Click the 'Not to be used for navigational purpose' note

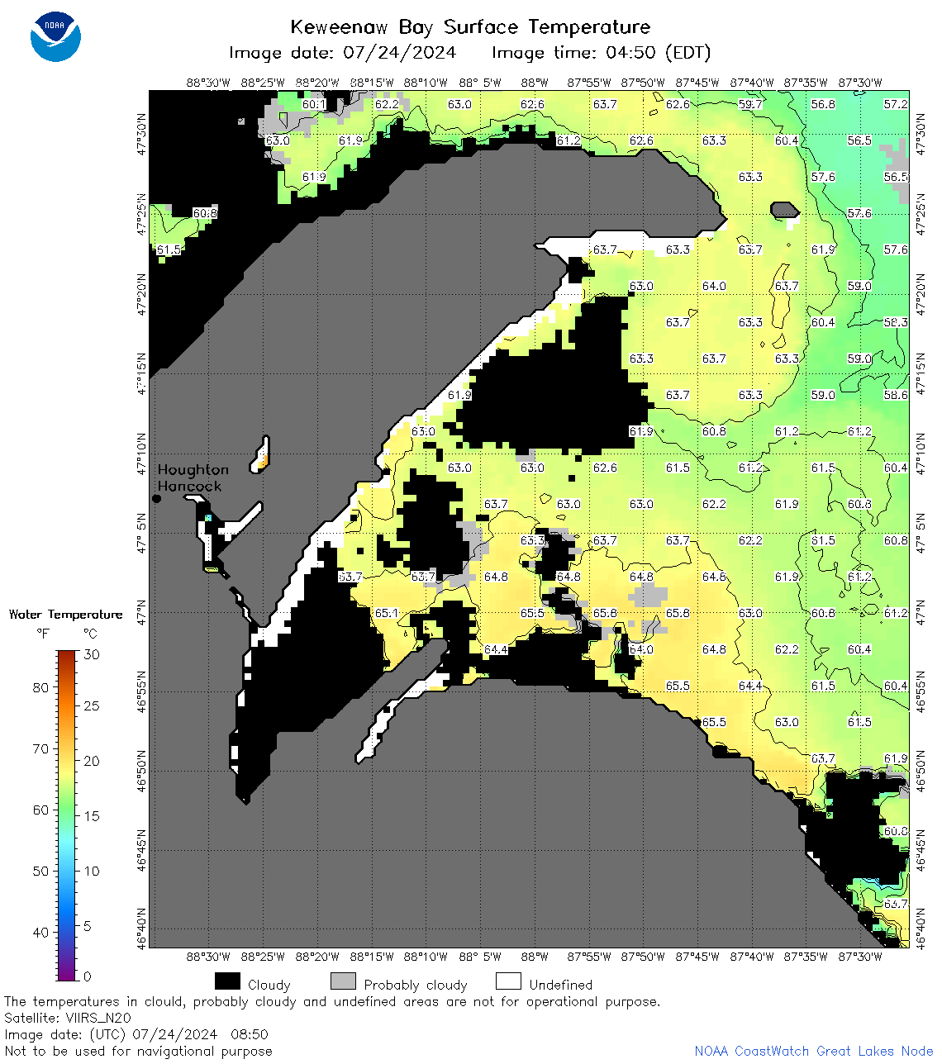(138, 1051)
